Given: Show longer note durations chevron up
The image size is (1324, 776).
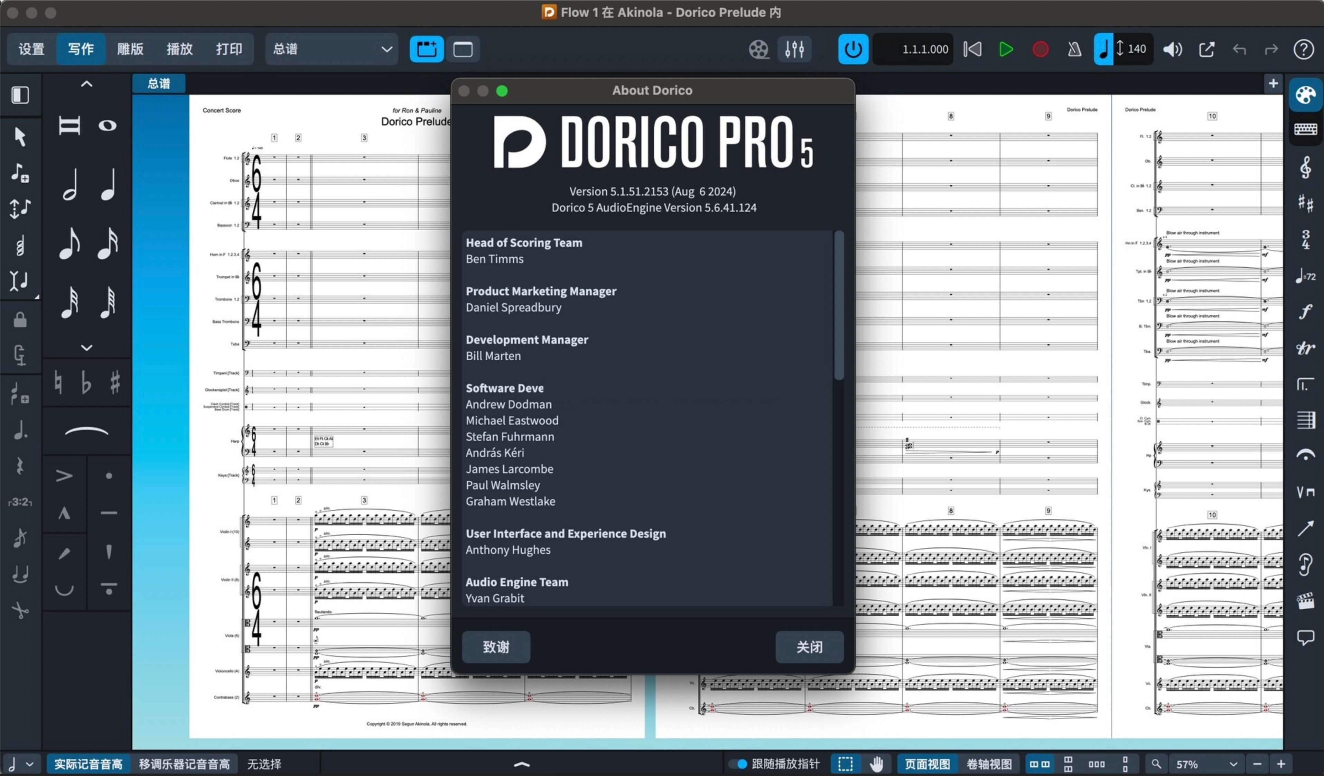Looking at the screenshot, I should (x=87, y=84).
